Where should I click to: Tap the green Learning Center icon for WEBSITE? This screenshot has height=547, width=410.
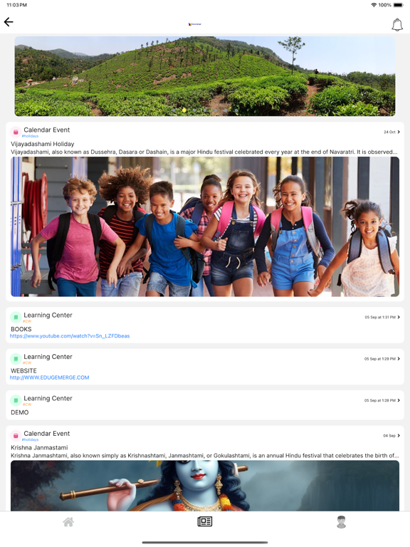click(x=16, y=359)
